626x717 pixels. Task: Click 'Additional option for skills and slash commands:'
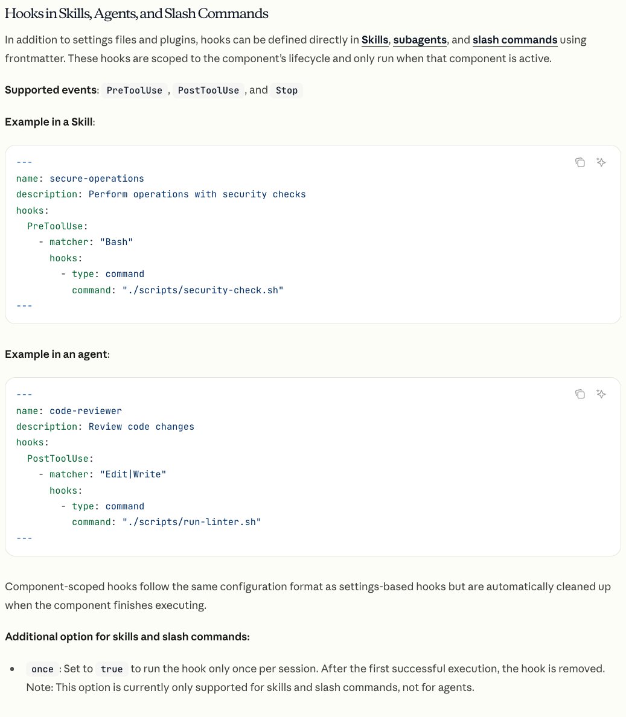coord(127,637)
